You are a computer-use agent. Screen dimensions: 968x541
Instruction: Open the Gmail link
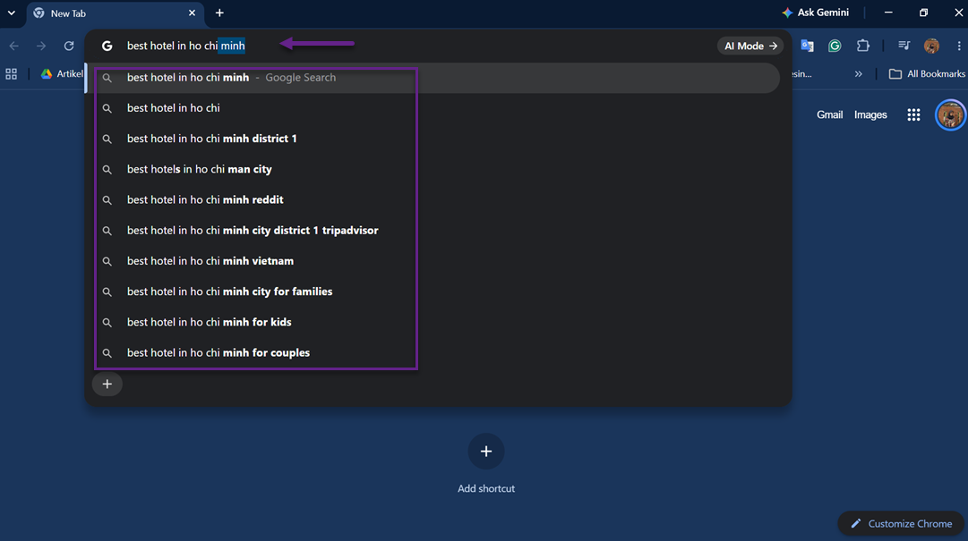[830, 114]
